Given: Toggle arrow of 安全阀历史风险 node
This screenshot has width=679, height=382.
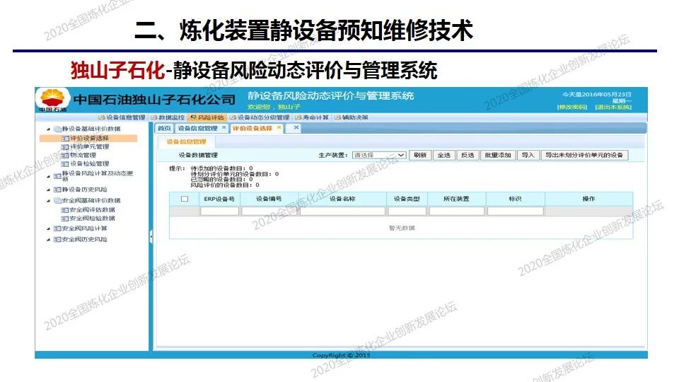Looking at the screenshot, I should (49, 240).
